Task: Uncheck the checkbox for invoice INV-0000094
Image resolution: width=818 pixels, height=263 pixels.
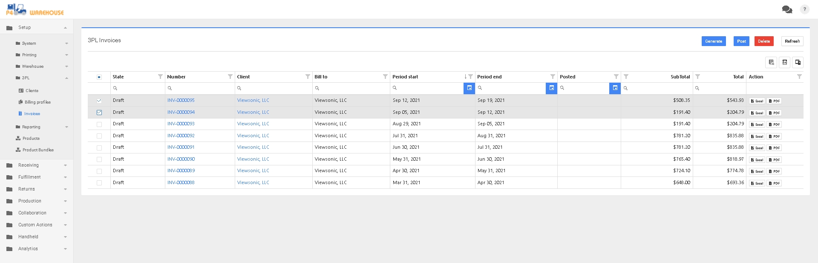Action: [x=99, y=113]
